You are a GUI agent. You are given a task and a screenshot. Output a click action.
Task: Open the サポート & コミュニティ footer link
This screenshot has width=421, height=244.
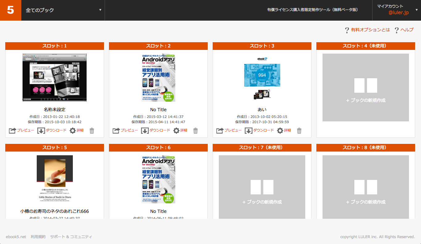coord(71,237)
